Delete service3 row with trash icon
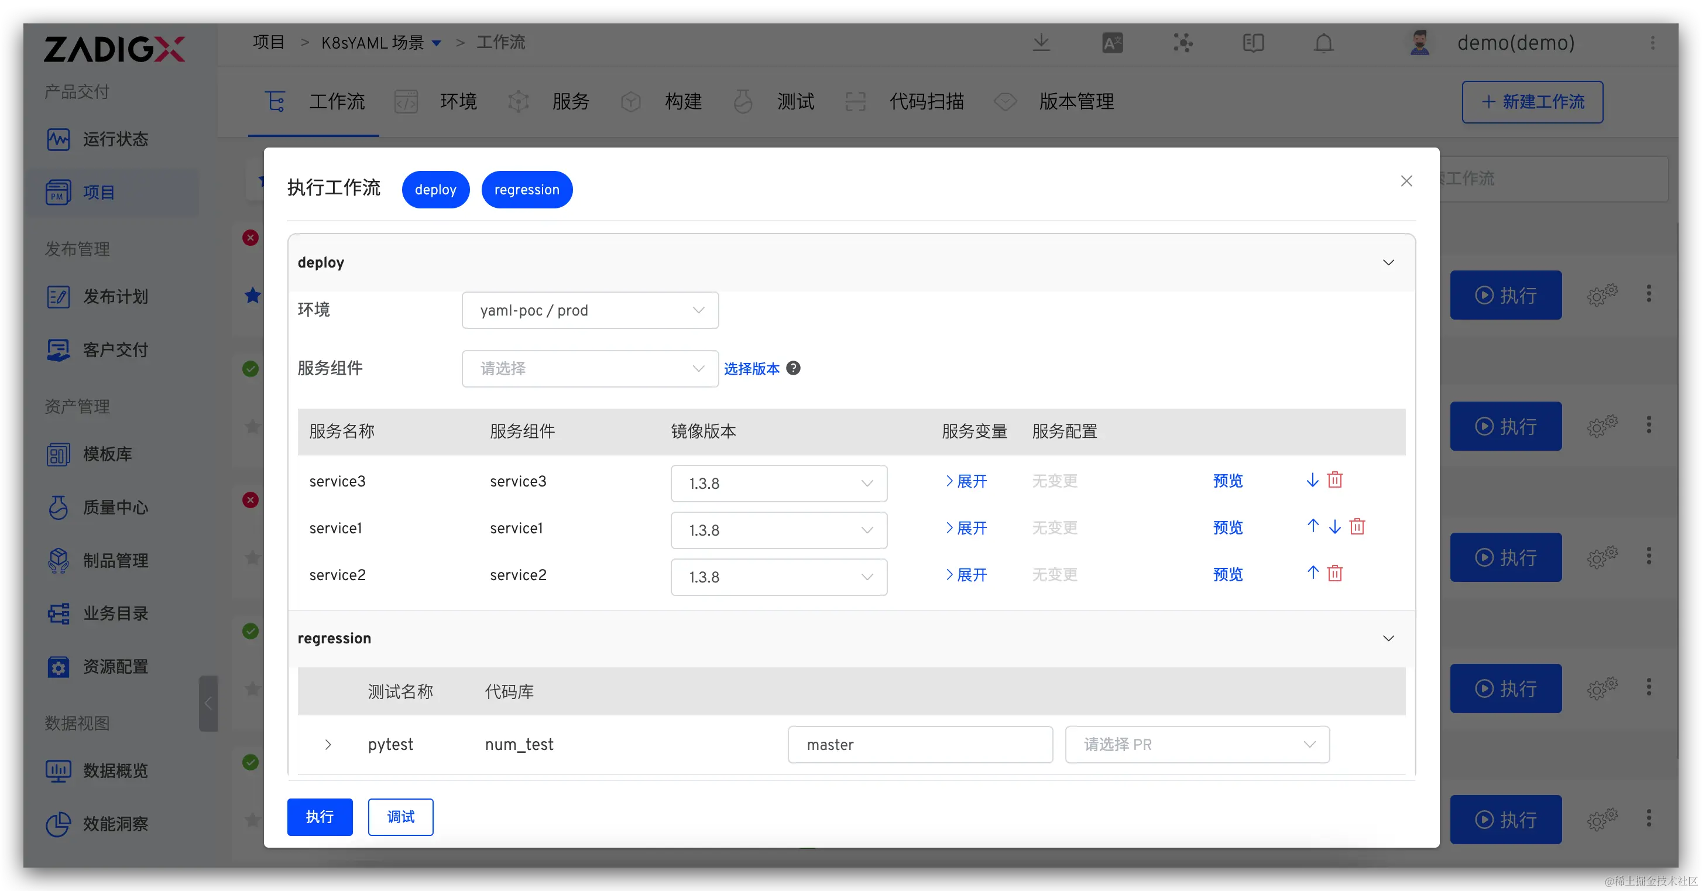Screen dimensions: 1702x891 [x=1334, y=480]
